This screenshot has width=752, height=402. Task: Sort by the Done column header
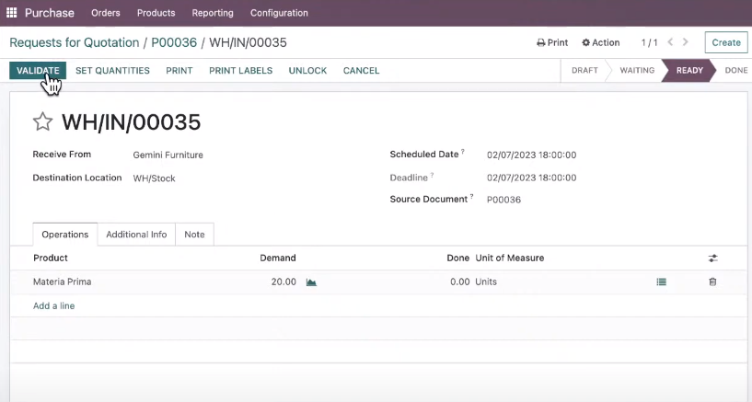458,258
